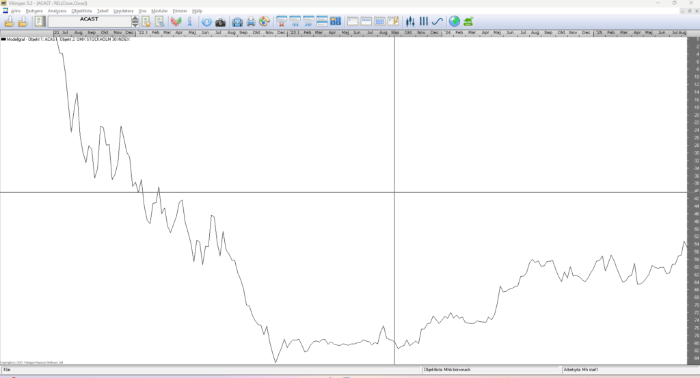Switch to line chart type
The width and height of the screenshot is (700, 378).
click(x=437, y=21)
